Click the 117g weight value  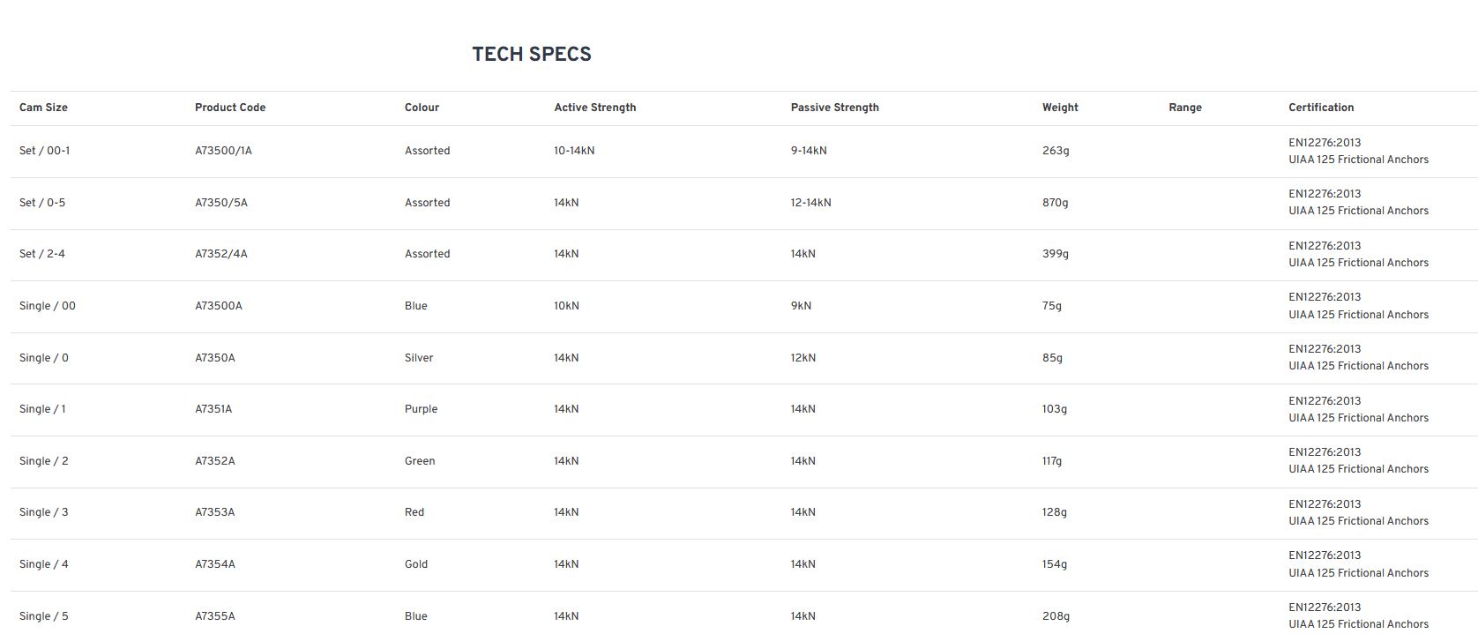click(x=1051, y=461)
